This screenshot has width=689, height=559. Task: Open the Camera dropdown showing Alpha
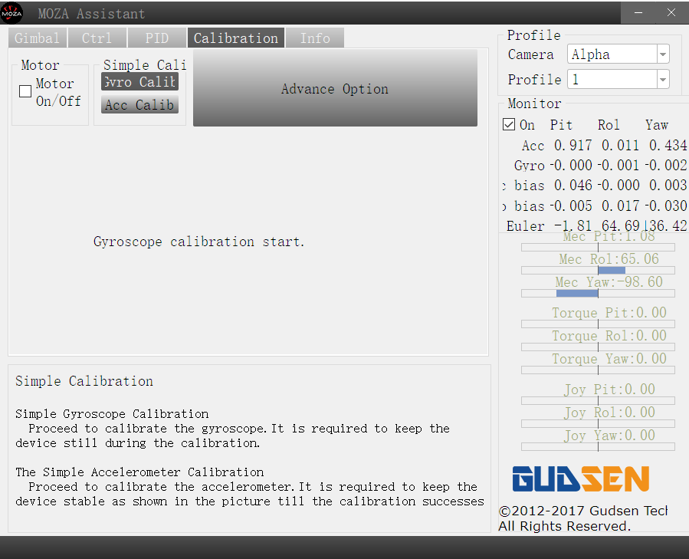tap(618, 54)
